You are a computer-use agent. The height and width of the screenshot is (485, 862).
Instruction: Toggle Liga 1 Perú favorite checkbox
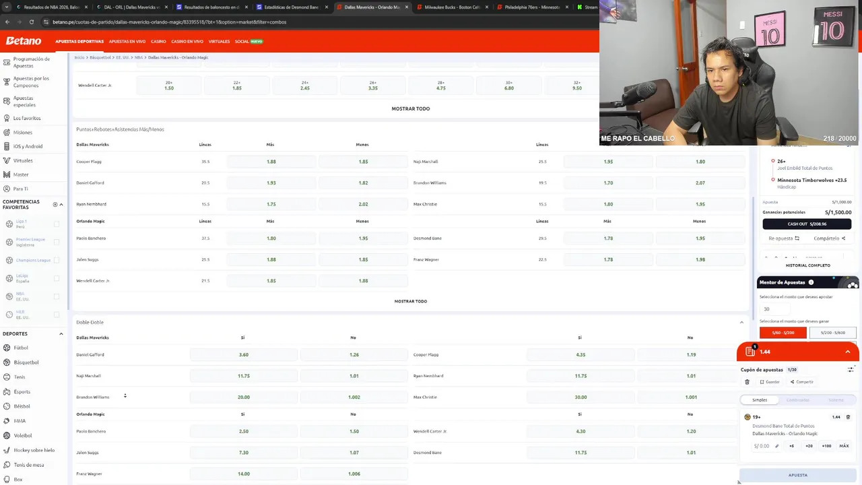point(57,224)
